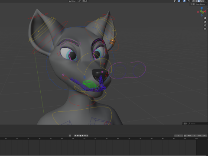Switch to rendered shading mode
208x156 pixels.
pyautogui.click(x=203, y=1)
